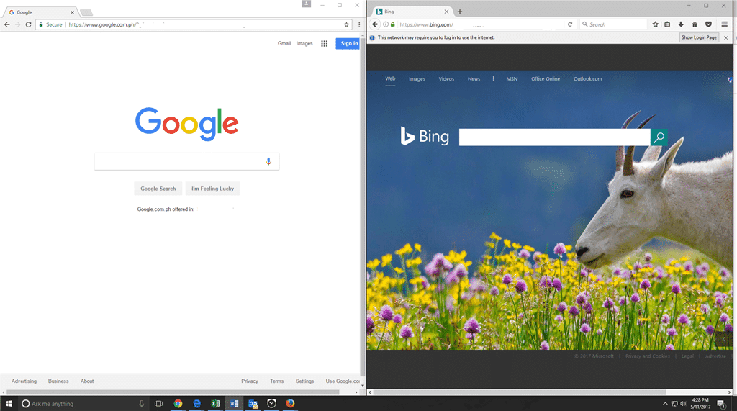This screenshot has height=411, width=737.
Task: Click the Google Search button
Action: (158, 189)
